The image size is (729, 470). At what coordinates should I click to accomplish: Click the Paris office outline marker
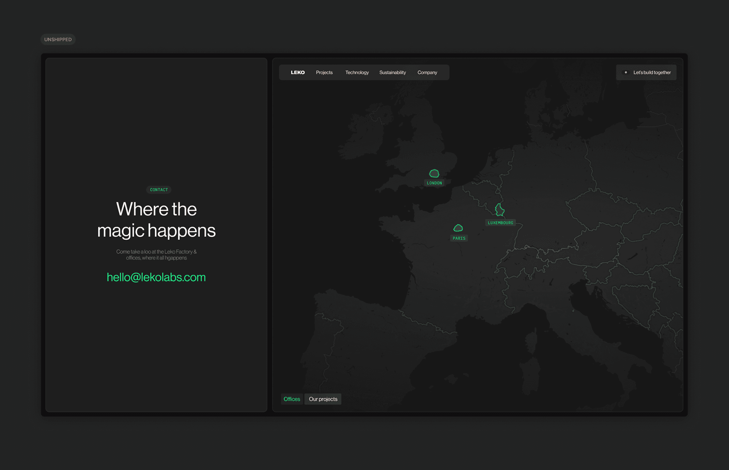(x=458, y=228)
